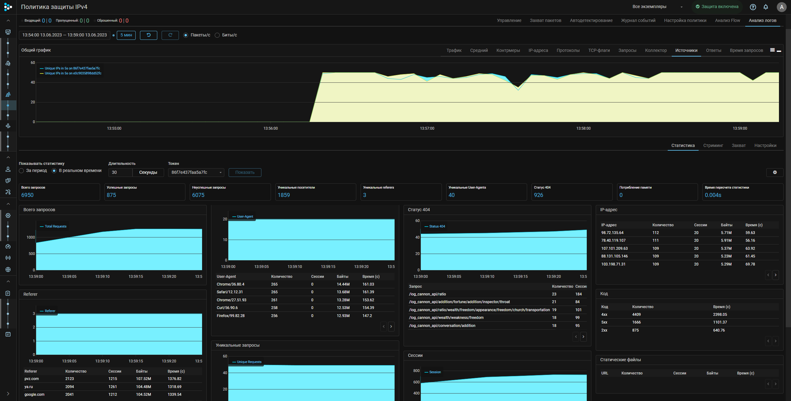
Task: Minimize the Общий график panel
Action: 779,51
